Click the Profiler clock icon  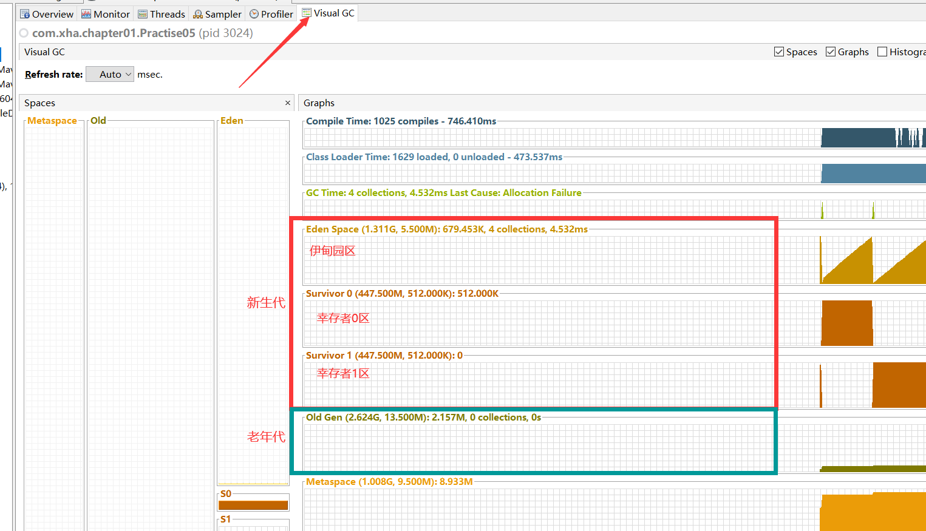click(x=254, y=14)
